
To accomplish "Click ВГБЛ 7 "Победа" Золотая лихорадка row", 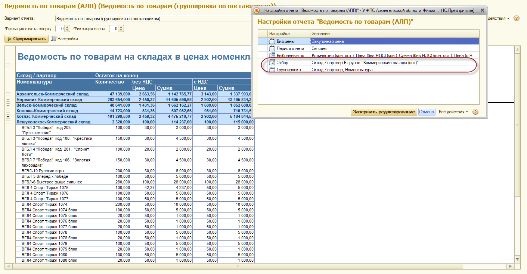I will click(x=55, y=163).
